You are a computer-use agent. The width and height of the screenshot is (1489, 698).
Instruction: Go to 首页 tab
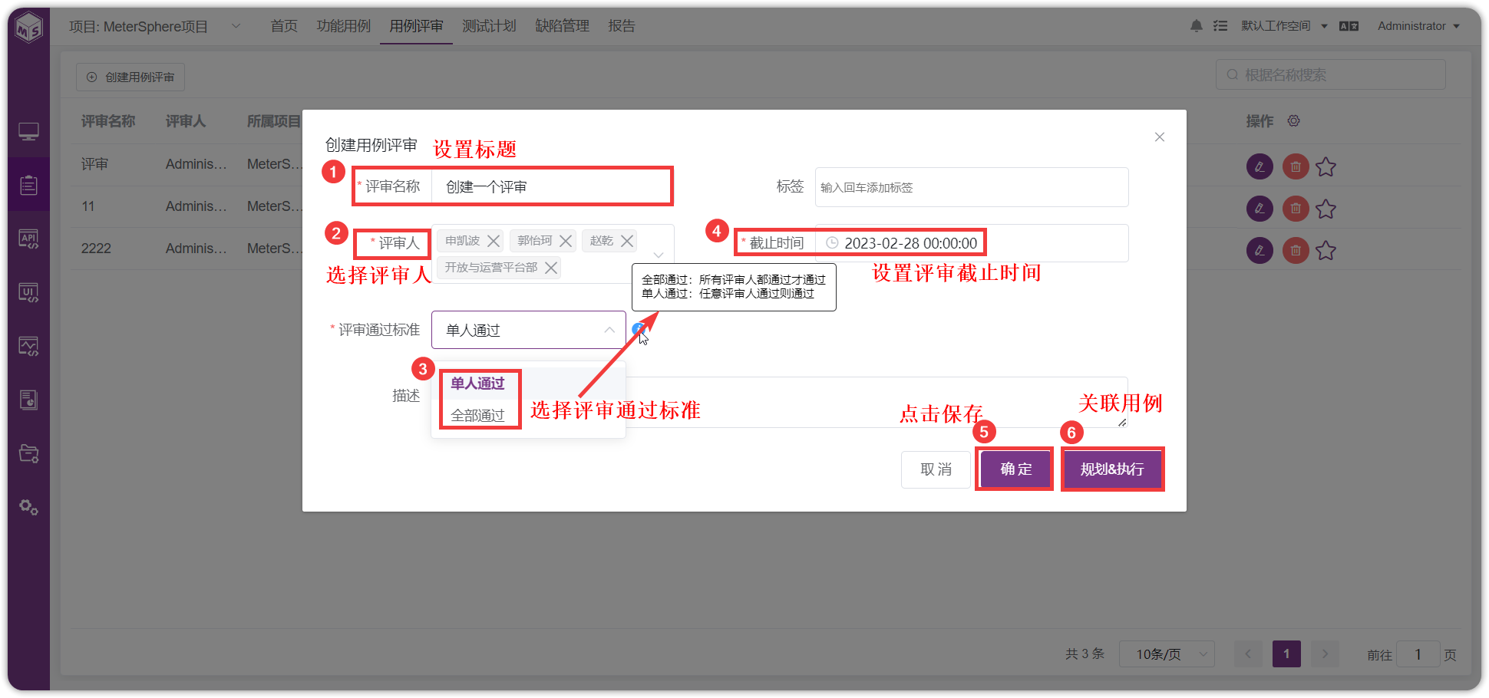284,26
